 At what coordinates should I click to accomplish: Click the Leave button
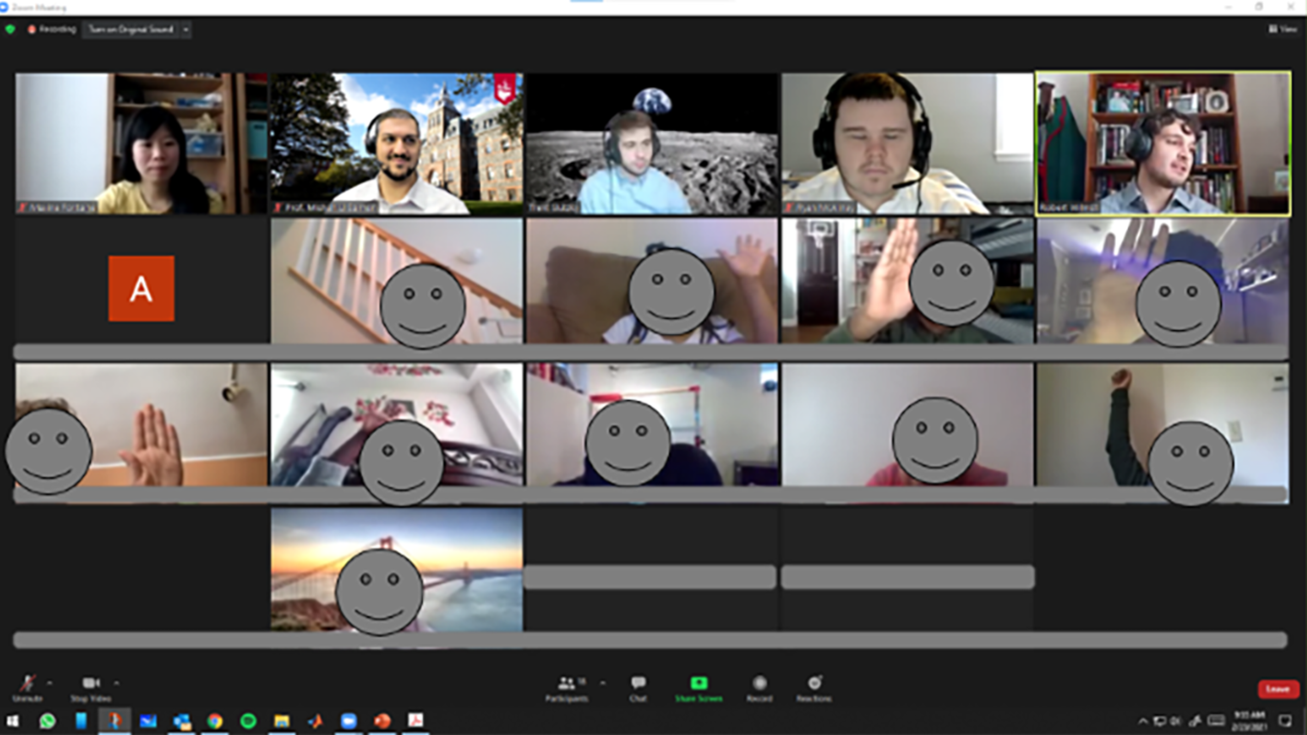pos(1279,689)
